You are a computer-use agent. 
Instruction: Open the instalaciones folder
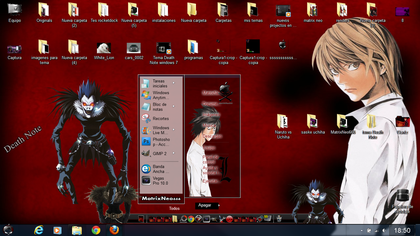coord(164,13)
